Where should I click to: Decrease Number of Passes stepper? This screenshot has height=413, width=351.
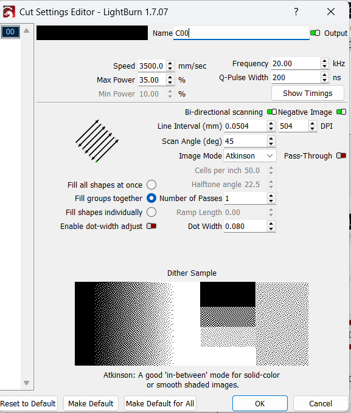click(271, 200)
